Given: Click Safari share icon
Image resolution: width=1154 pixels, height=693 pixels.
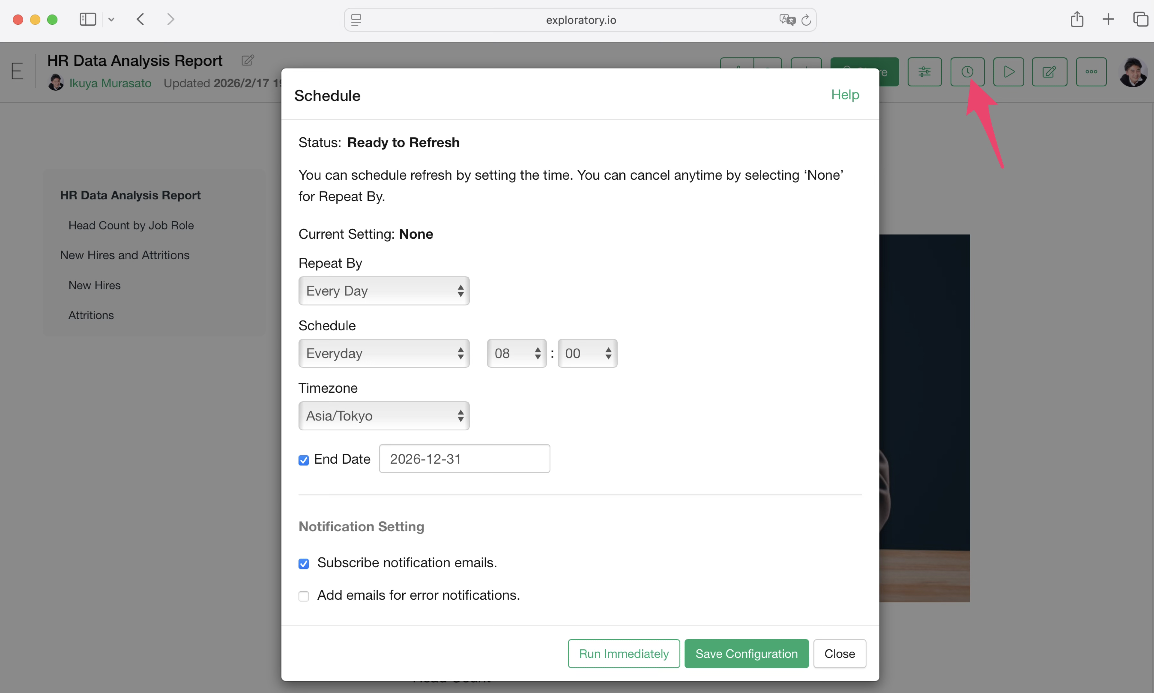Looking at the screenshot, I should pyautogui.click(x=1076, y=20).
